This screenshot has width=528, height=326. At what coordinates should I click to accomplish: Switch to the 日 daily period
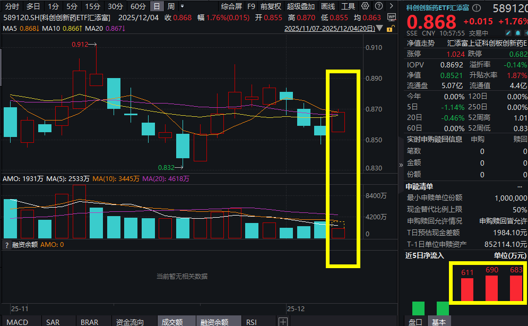click(156, 6)
